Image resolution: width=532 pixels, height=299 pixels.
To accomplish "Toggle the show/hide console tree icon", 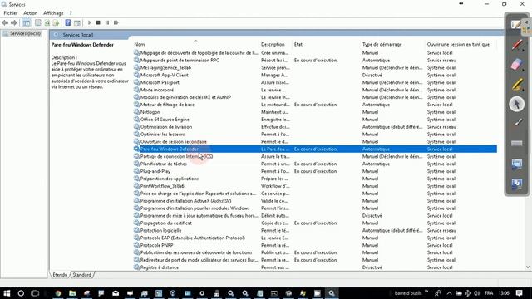I will [27, 22].
